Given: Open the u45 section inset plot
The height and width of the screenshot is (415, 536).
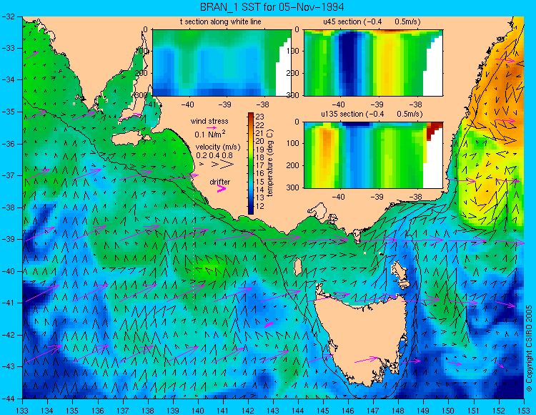Looking at the screenshot, I should [373, 63].
